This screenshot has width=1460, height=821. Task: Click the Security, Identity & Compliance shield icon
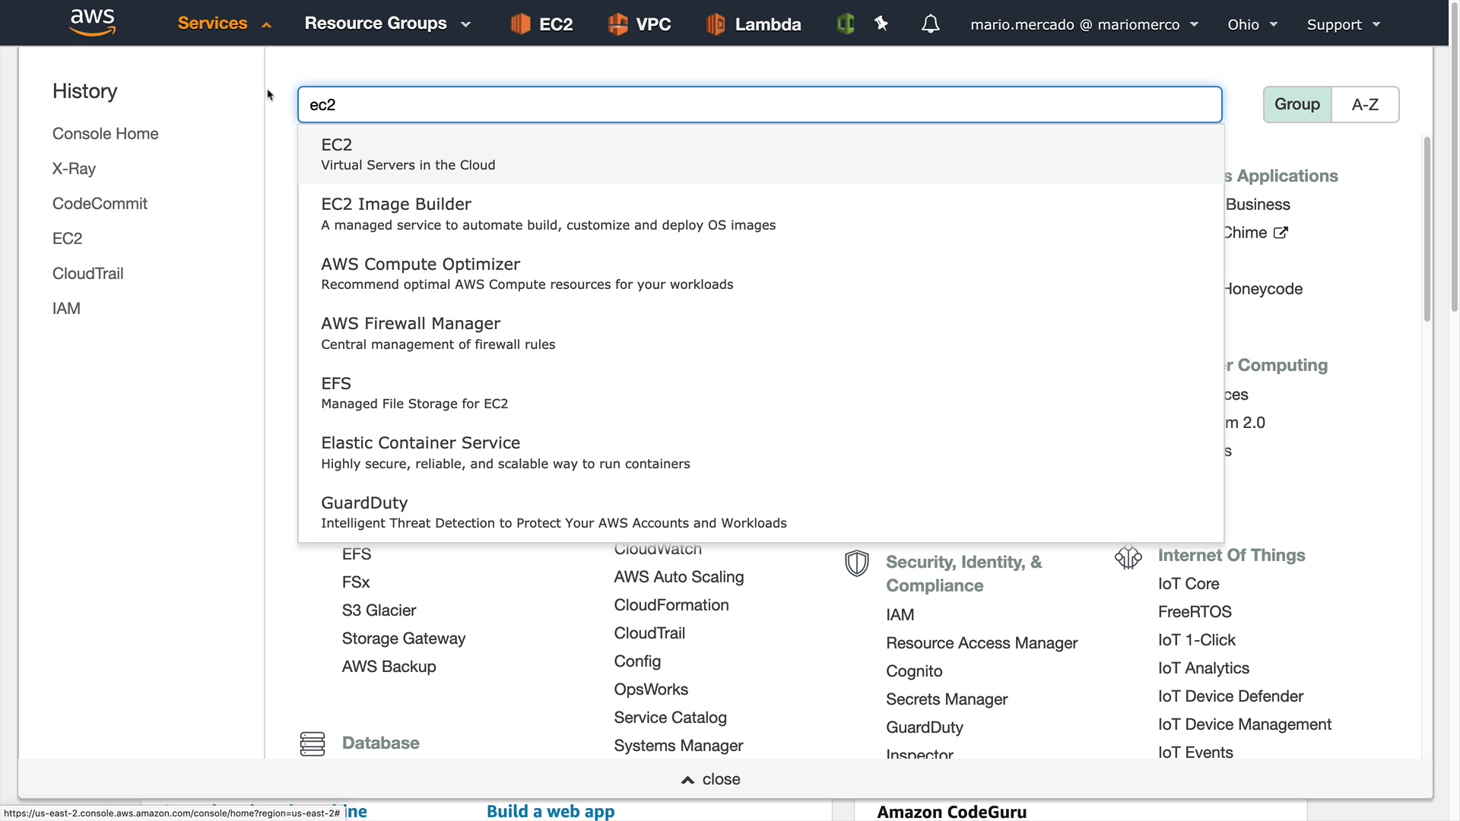click(857, 563)
